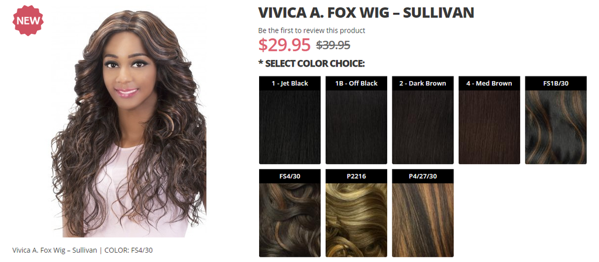Click the '1 - Jet Black' label bar
599x262 pixels.
(290, 83)
